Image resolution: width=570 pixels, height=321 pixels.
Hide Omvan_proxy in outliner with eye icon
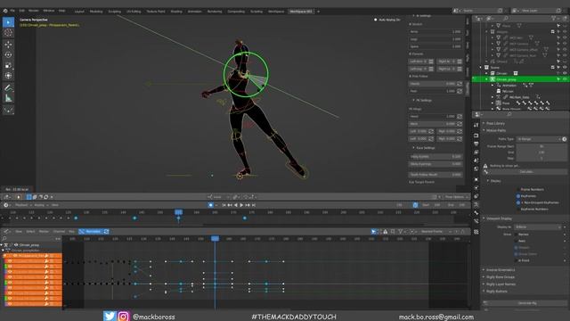pos(565,79)
